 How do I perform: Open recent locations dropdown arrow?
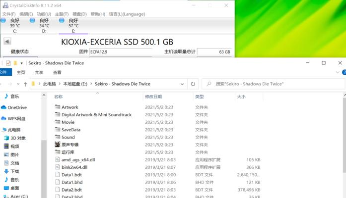(18, 84)
